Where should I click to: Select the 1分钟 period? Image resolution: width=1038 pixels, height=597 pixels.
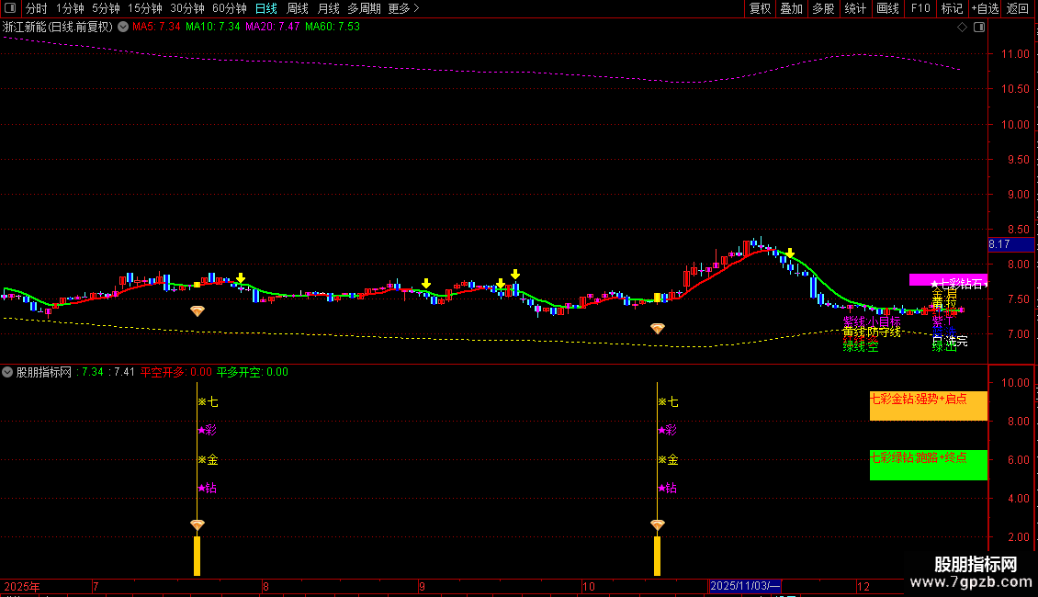tap(70, 8)
